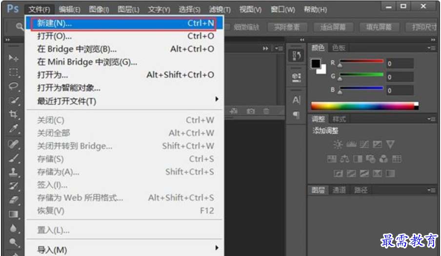Select the Crop tool
The image size is (441, 256).
pos(13,114)
